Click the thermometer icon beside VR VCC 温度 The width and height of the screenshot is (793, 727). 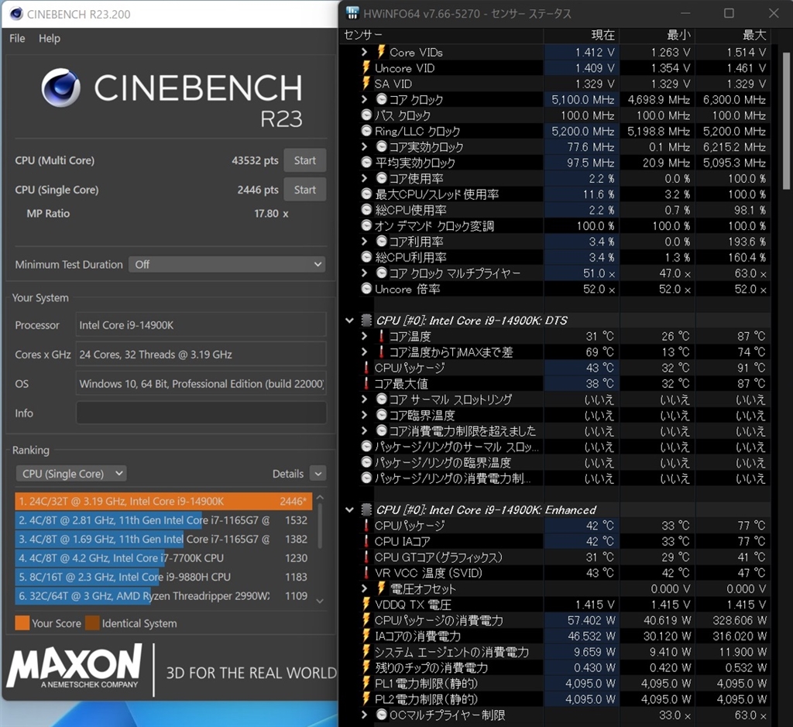click(366, 573)
